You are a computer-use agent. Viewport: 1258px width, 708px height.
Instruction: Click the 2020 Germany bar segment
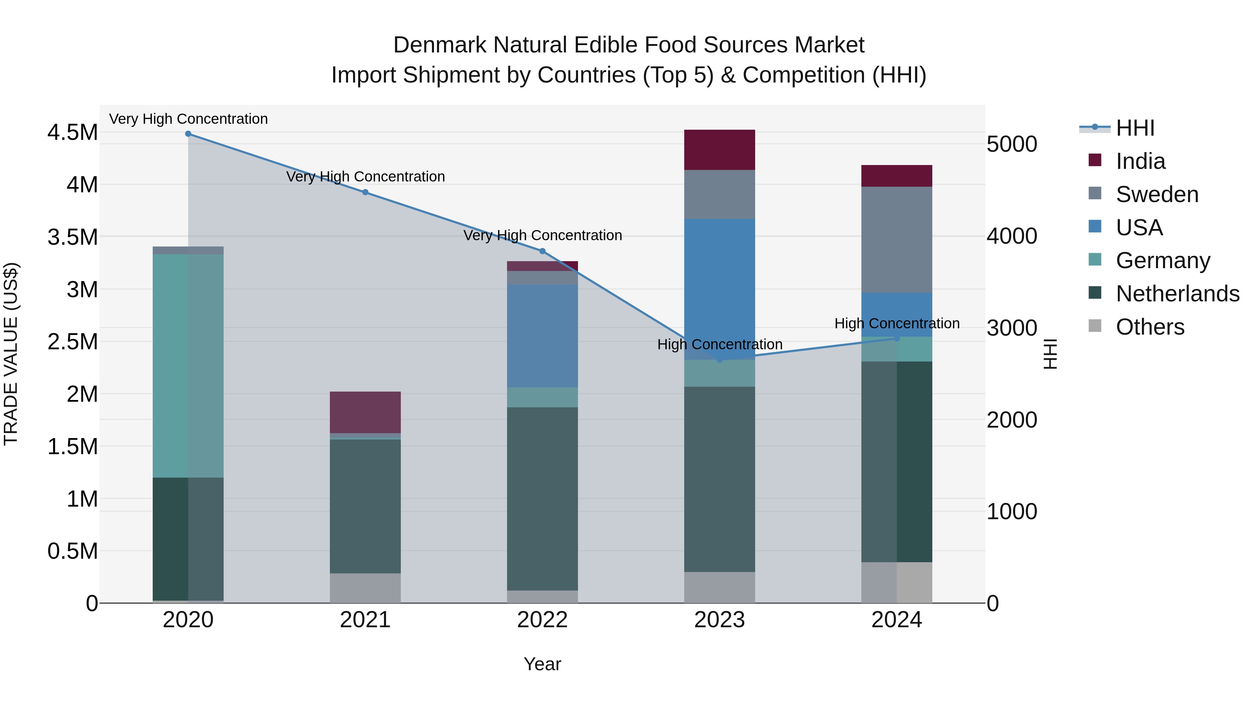pos(188,366)
